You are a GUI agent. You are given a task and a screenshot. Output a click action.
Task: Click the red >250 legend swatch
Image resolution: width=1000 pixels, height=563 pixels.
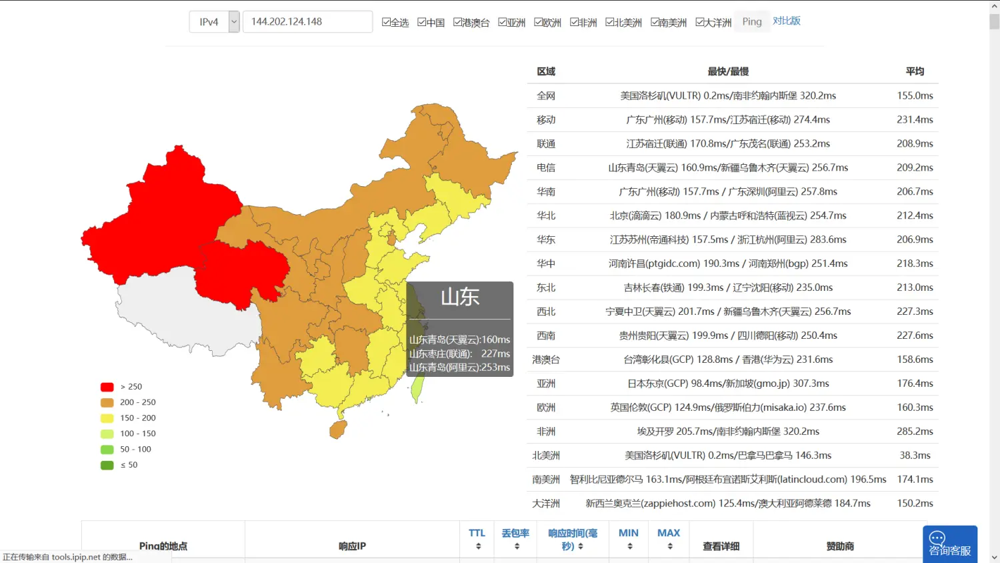tap(107, 387)
